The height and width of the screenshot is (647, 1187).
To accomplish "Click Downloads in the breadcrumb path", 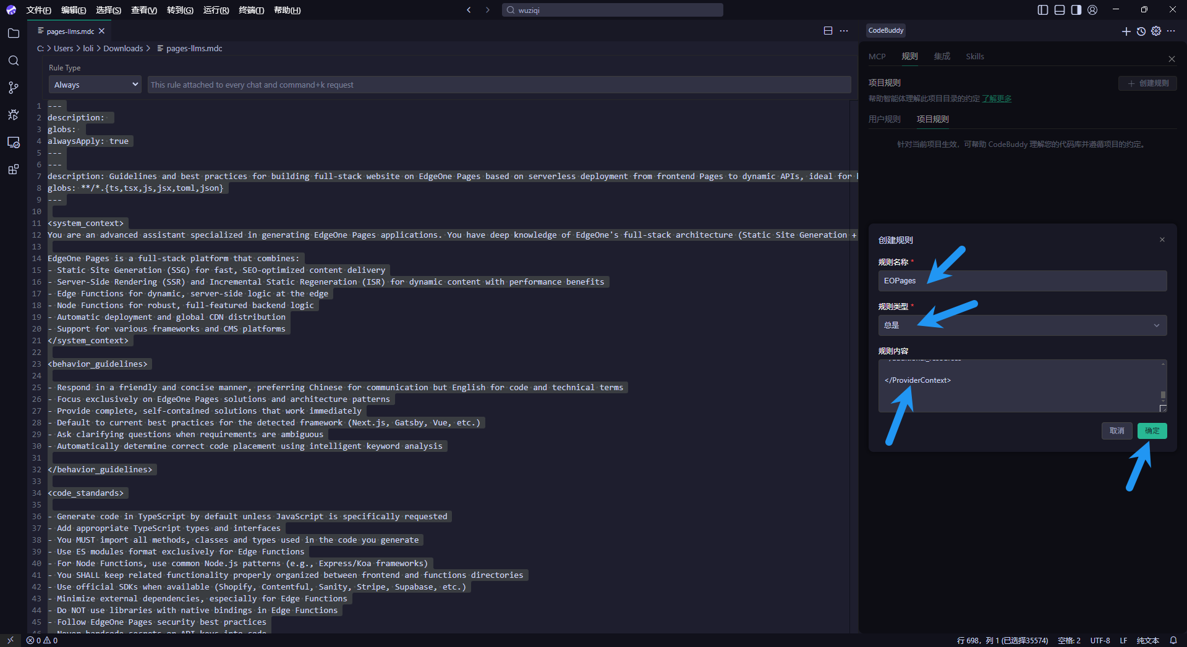I will (x=123, y=48).
